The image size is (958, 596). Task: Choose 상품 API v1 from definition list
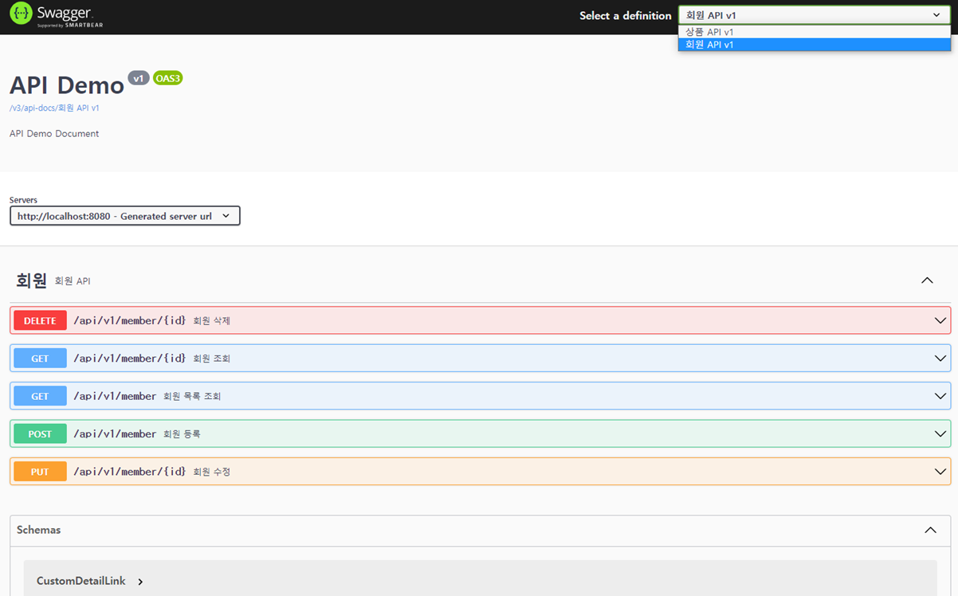tap(814, 32)
